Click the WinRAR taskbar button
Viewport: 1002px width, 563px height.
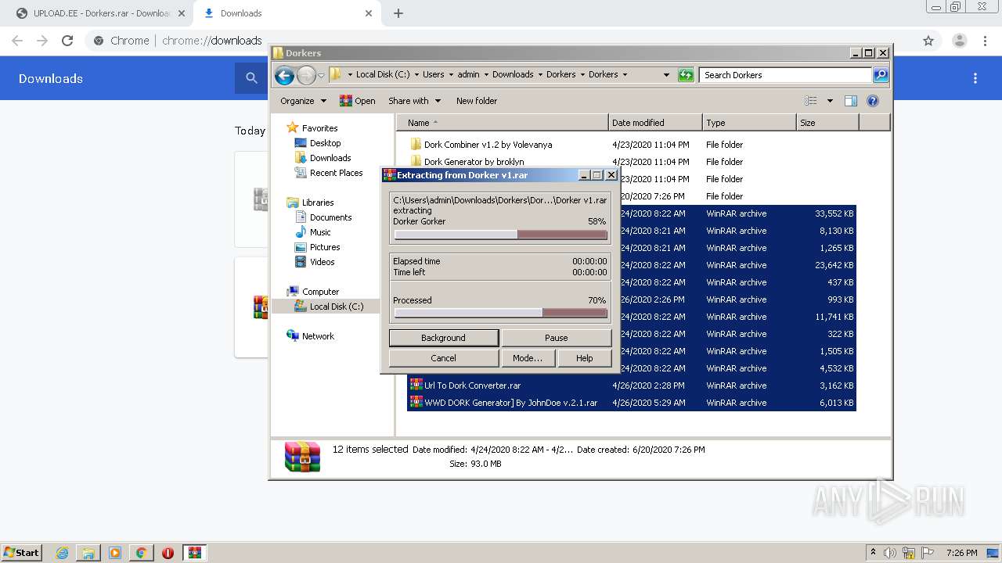194,553
